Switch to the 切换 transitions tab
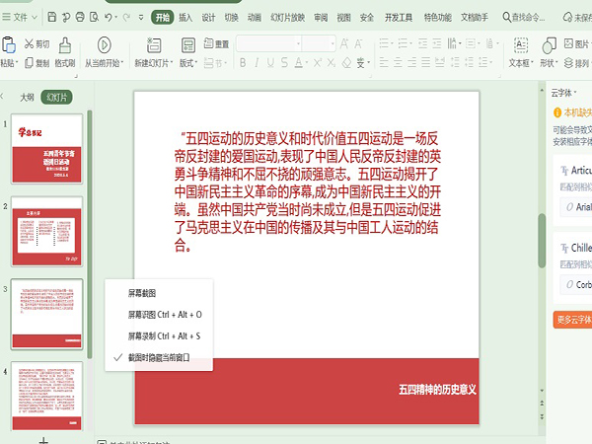 pyautogui.click(x=232, y=17)
